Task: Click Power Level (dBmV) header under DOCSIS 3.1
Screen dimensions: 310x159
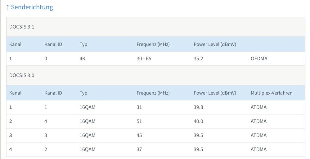Action: pyautogui.click(x=215, y=44)
